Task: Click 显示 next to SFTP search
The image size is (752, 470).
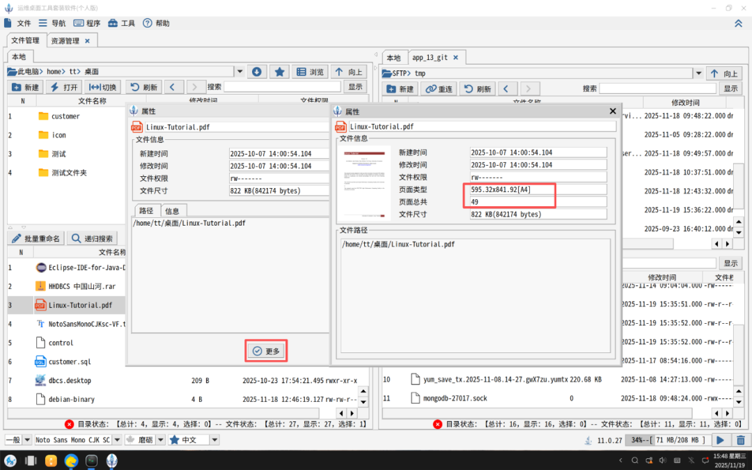Action: point(730,88)
